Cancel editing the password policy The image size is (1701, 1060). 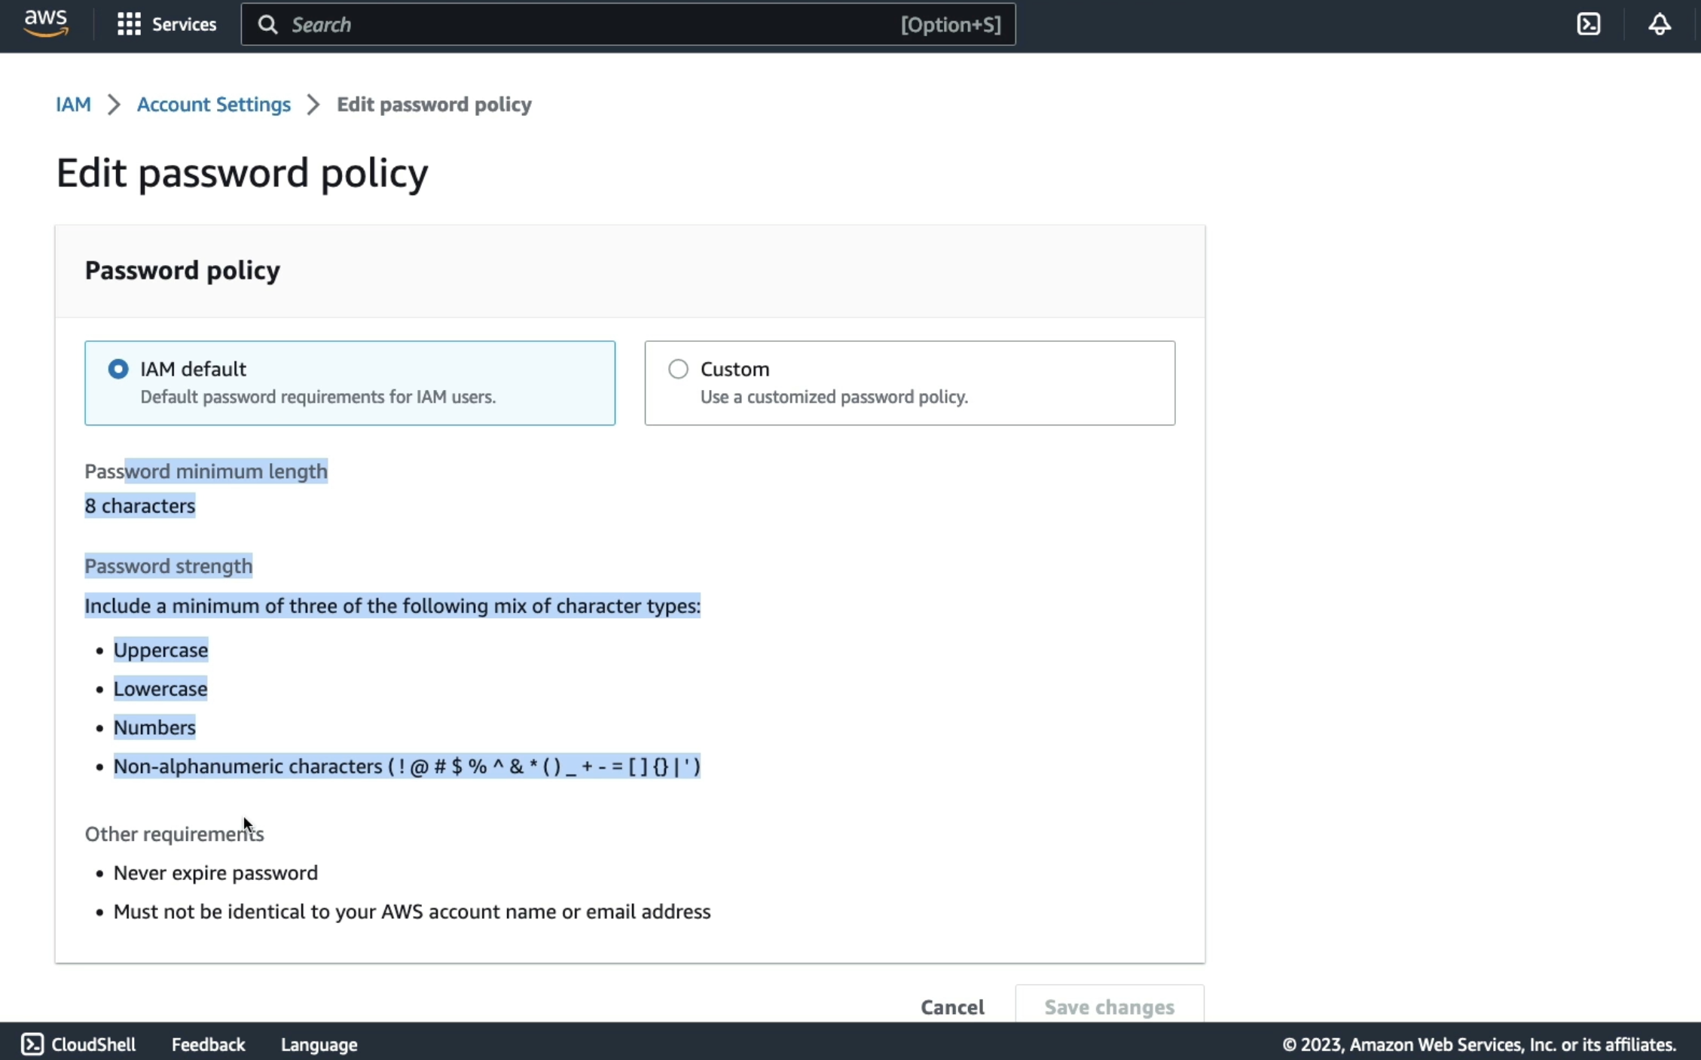click(952, 1007)
